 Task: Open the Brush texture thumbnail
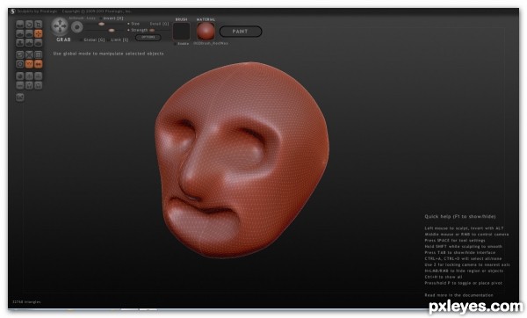coord(182,32)
